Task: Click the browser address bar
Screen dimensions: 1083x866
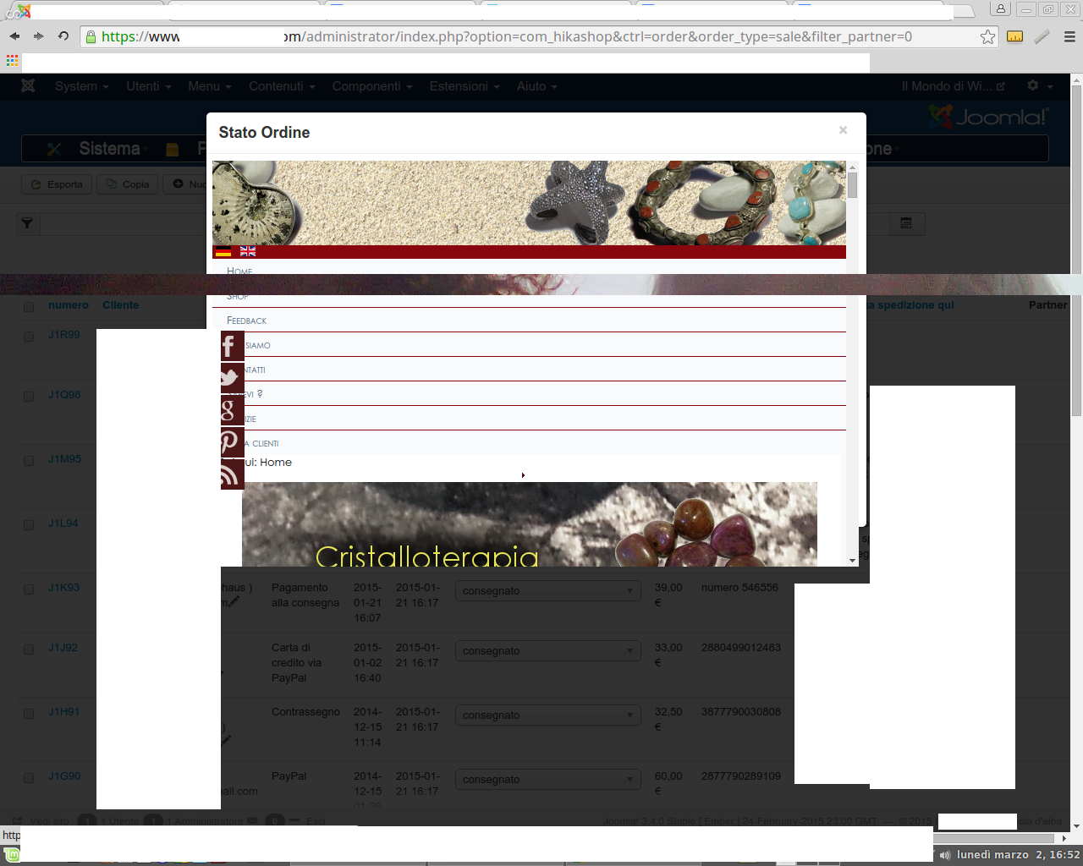Action: coord(540,36)
